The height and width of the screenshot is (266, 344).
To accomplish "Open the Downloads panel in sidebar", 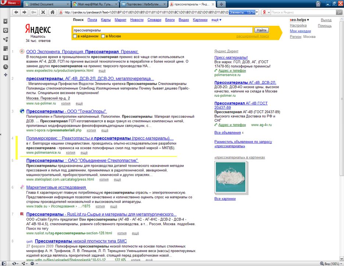I will pos(6,58).
